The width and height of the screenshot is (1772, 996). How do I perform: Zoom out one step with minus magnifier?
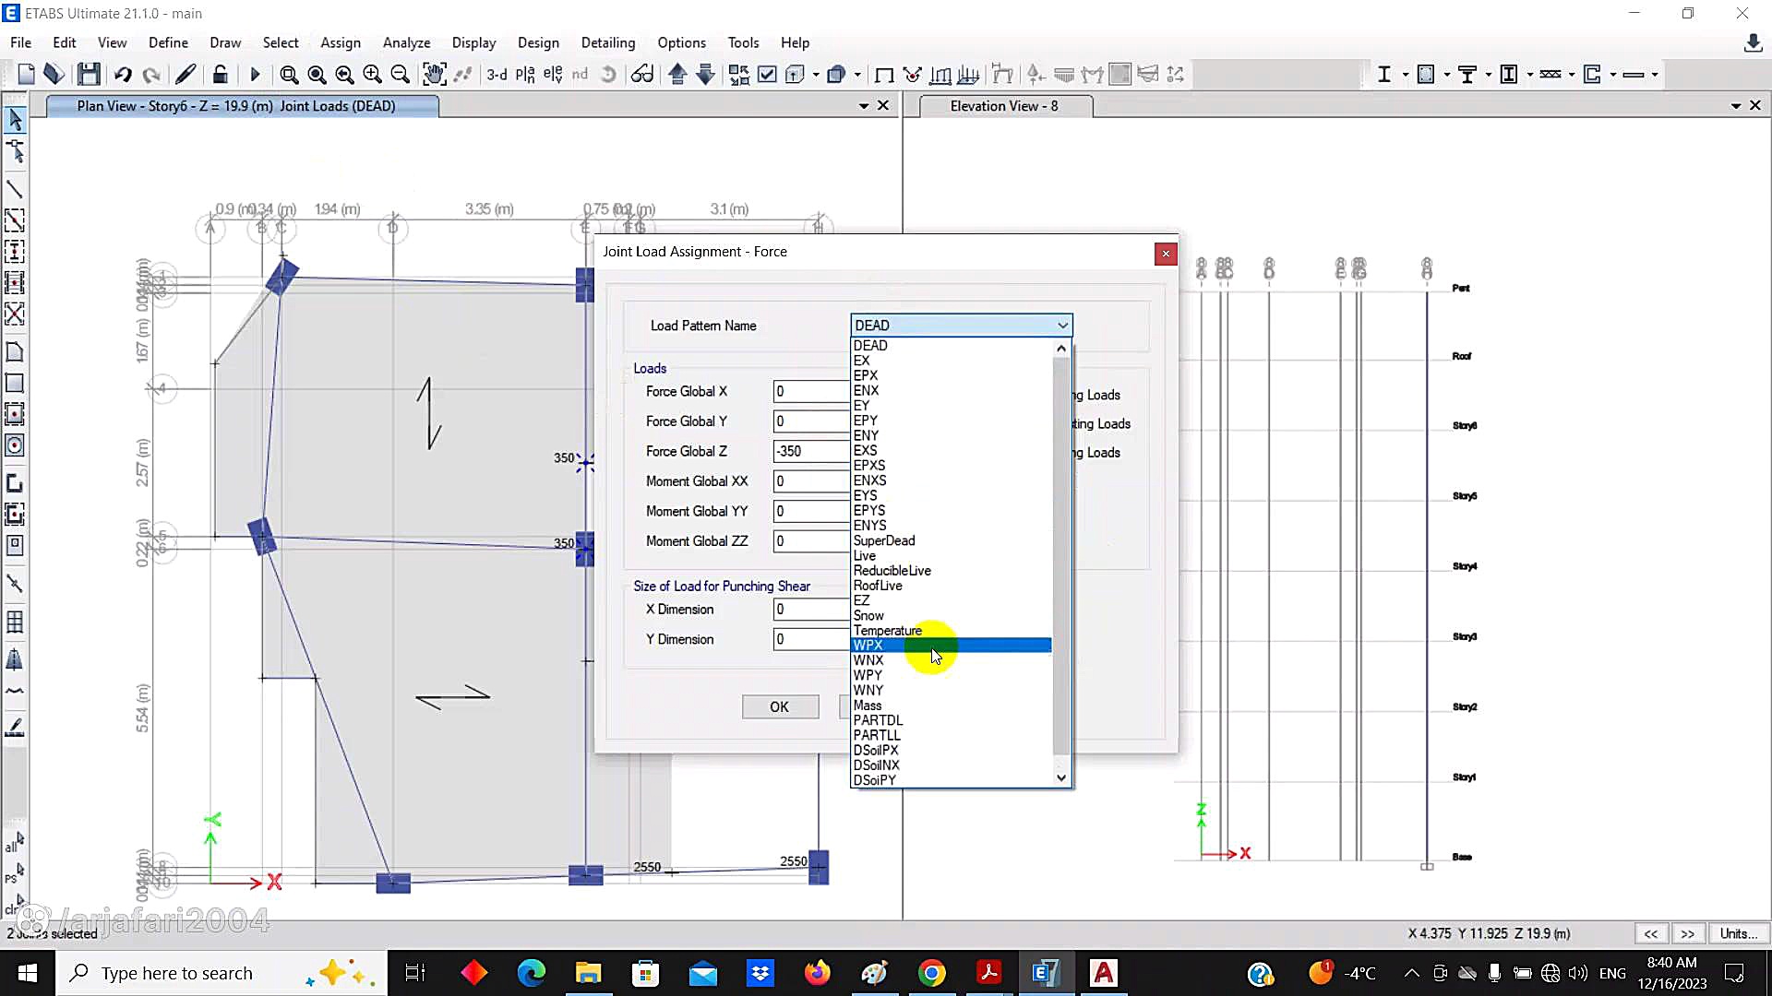(x=400, y=75)
